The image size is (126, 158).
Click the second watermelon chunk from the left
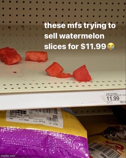click(x=37, y=56)
